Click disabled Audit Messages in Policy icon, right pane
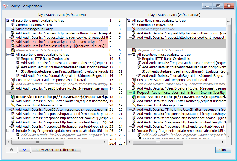The width and height of the screenshot is (237, 161). (x=134, y=29)
